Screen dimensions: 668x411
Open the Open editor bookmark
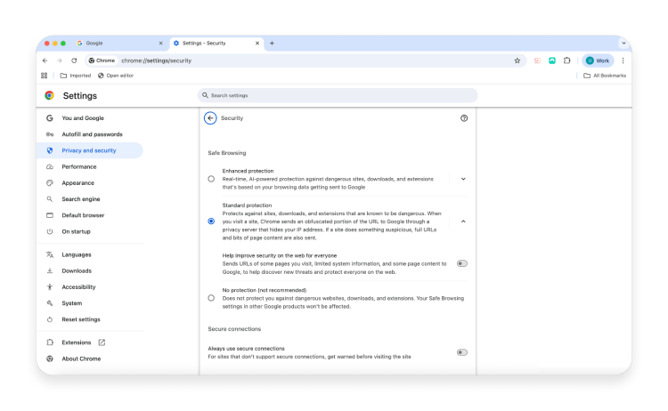click(116, 76)
